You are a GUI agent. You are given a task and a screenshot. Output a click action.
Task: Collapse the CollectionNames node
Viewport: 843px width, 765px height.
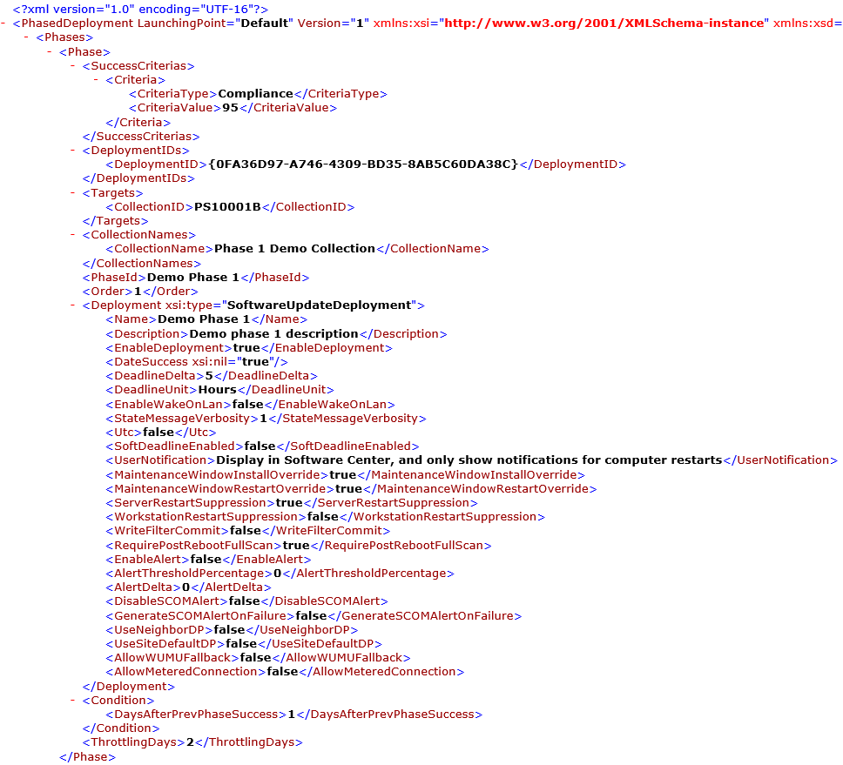pyautogui.click(x=72, y=234)
